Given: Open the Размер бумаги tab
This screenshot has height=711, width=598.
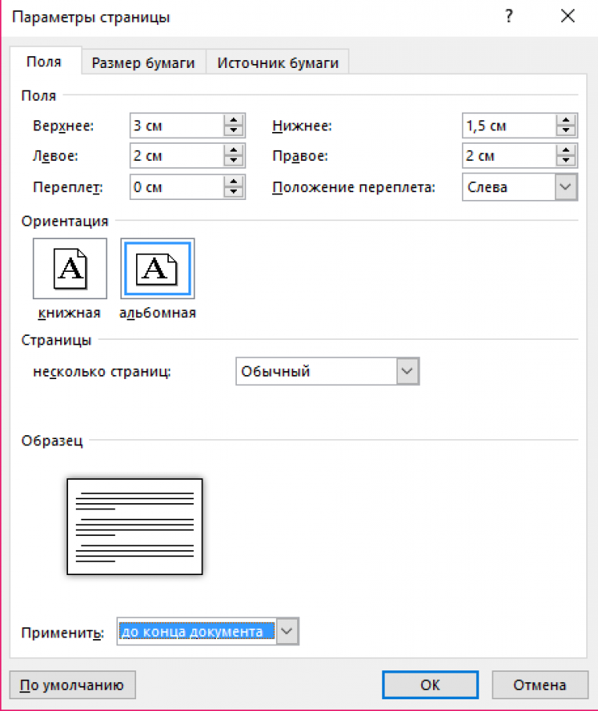Looking at the screenshot, I should click(143, 63).
